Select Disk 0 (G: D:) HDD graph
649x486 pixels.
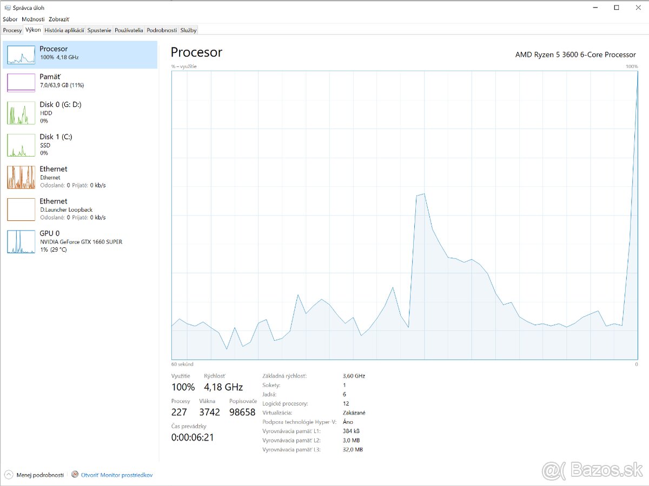[x=21, y=113]
